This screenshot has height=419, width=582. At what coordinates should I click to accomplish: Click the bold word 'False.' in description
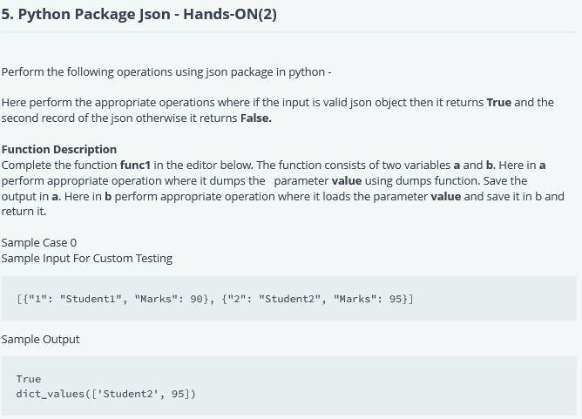pos(256,118)
